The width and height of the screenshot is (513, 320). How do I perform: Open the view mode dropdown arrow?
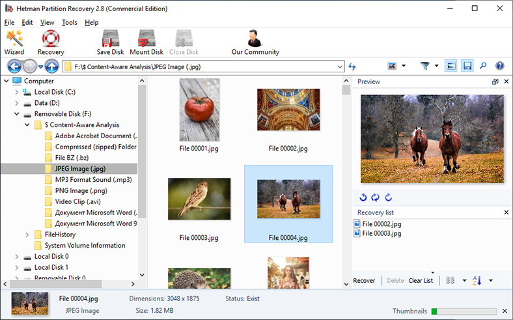404,66
